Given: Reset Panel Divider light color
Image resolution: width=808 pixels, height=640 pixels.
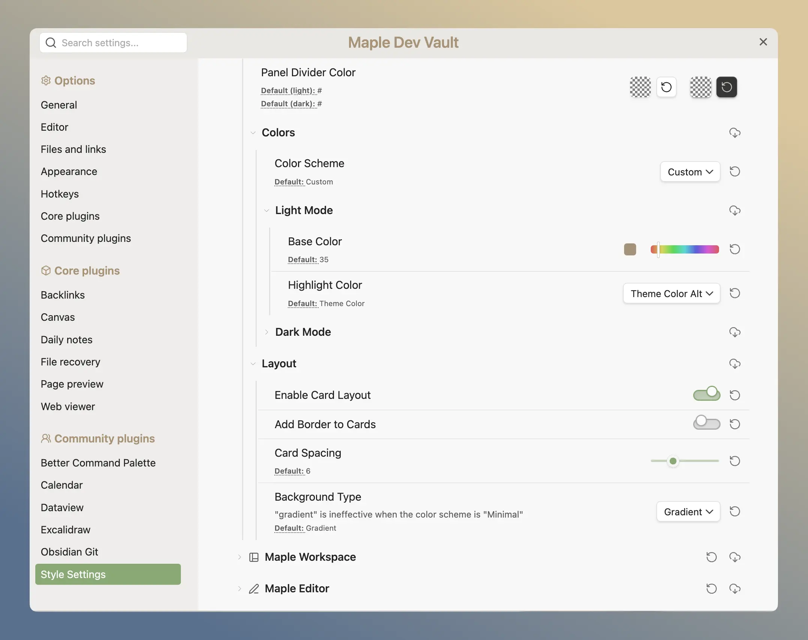Looking at the screenshot, I should click(666, 87).
